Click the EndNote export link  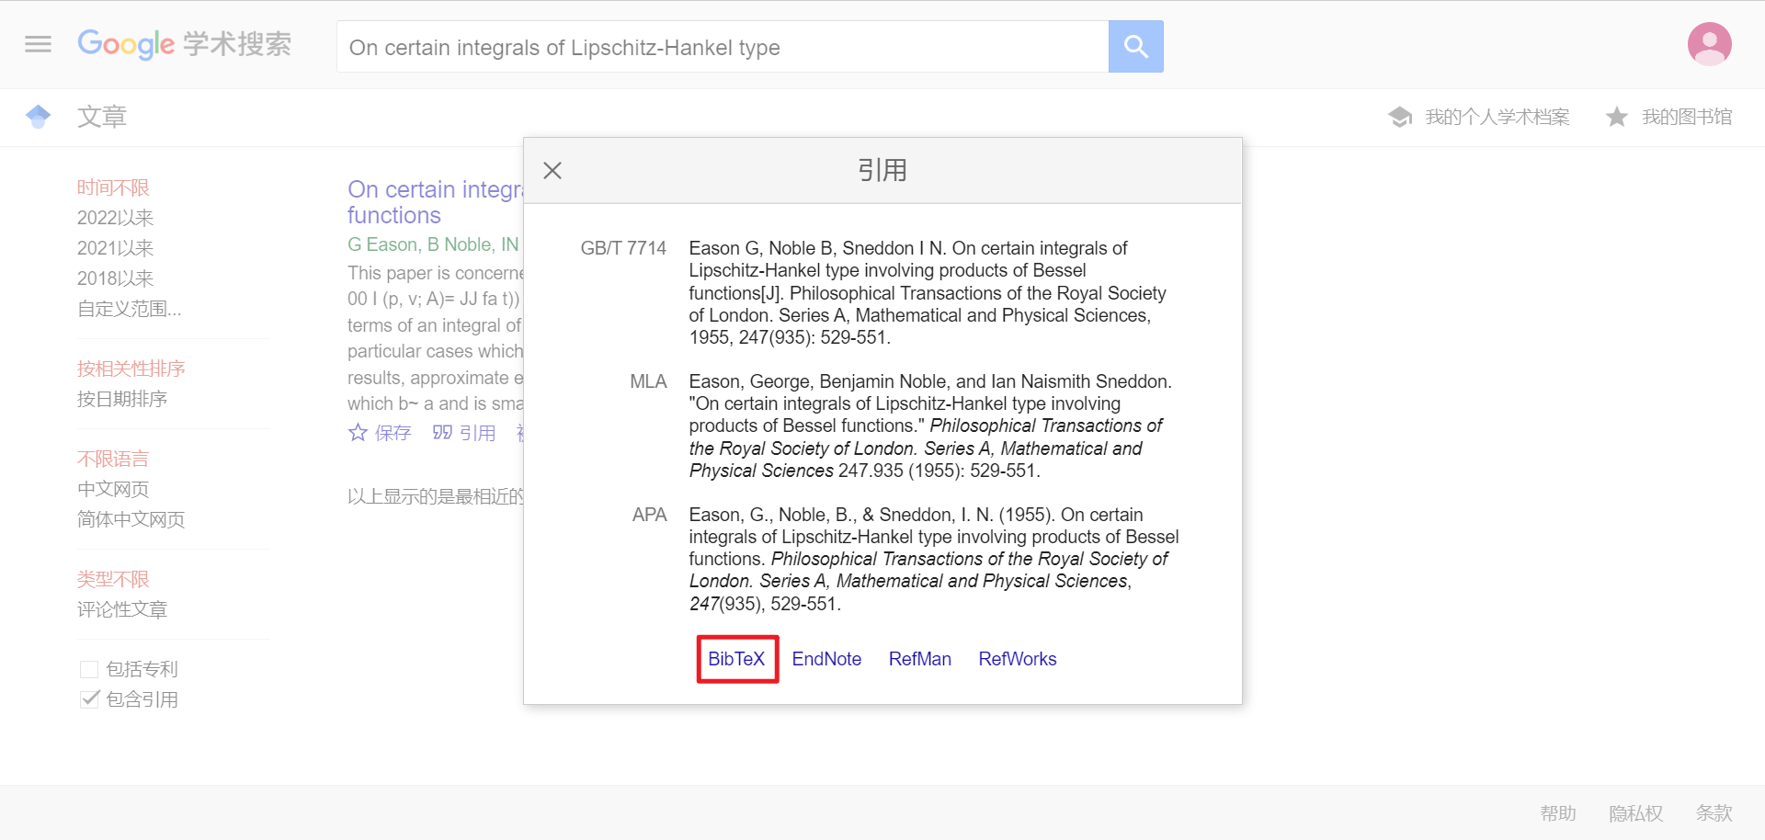click(x=826, y=659)
